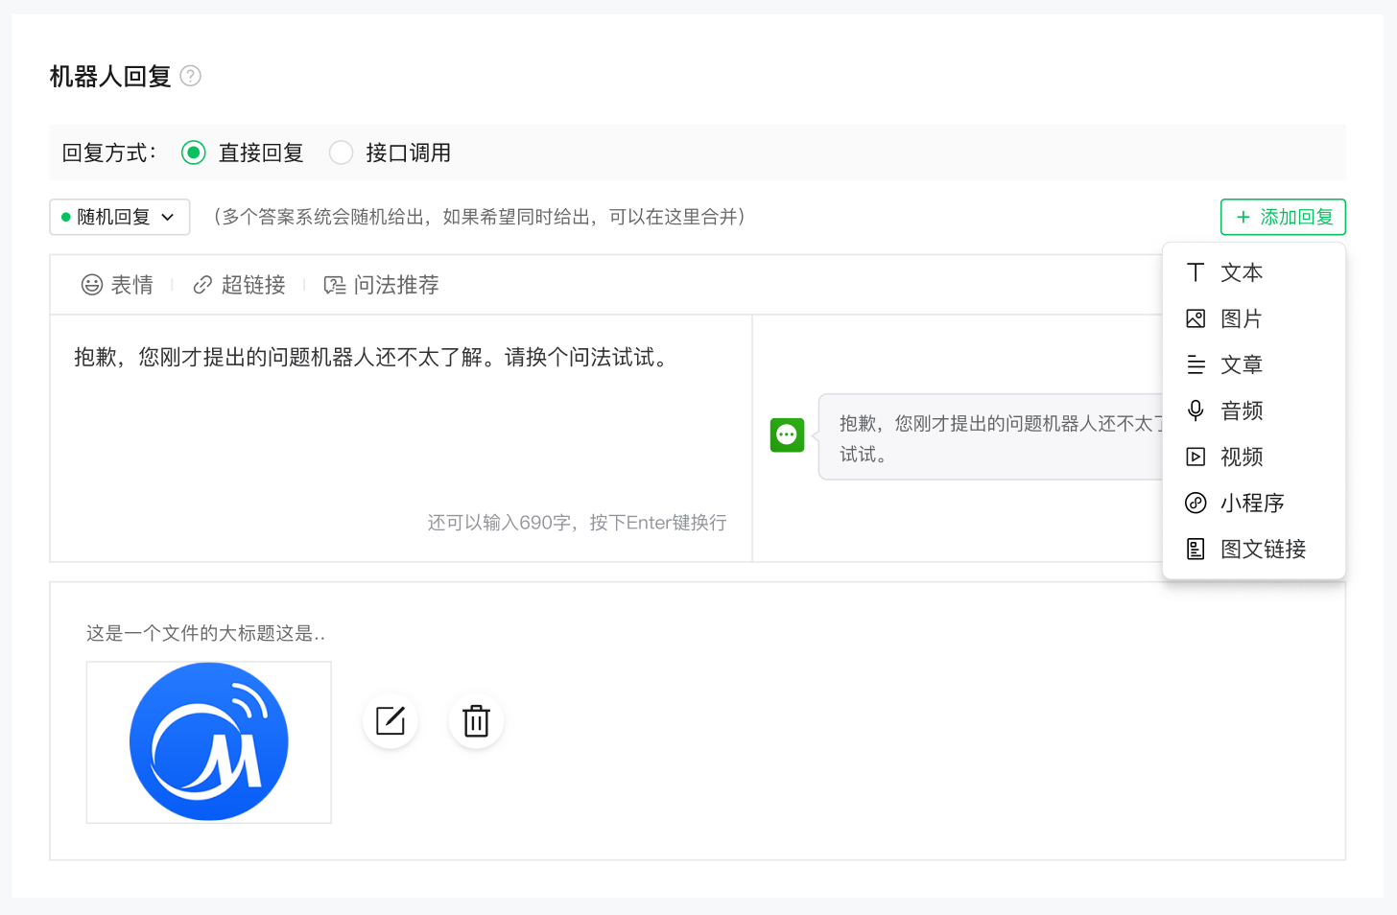Choose 图文链接 reply type
This screenshot has width=1397, height=915.
click(x=1262, y=549)
